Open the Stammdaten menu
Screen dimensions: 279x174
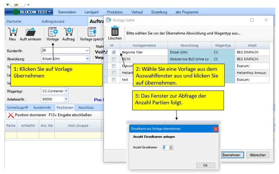pyautogui.click(x=70, y=12)
